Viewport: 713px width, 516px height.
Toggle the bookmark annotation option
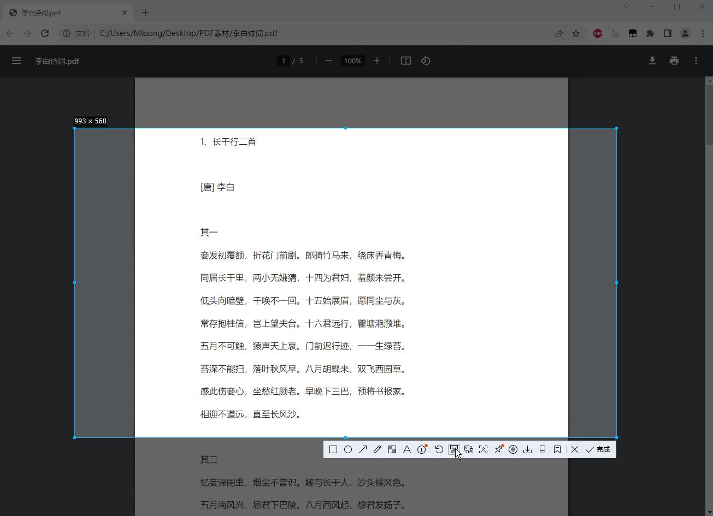[557, 449]
